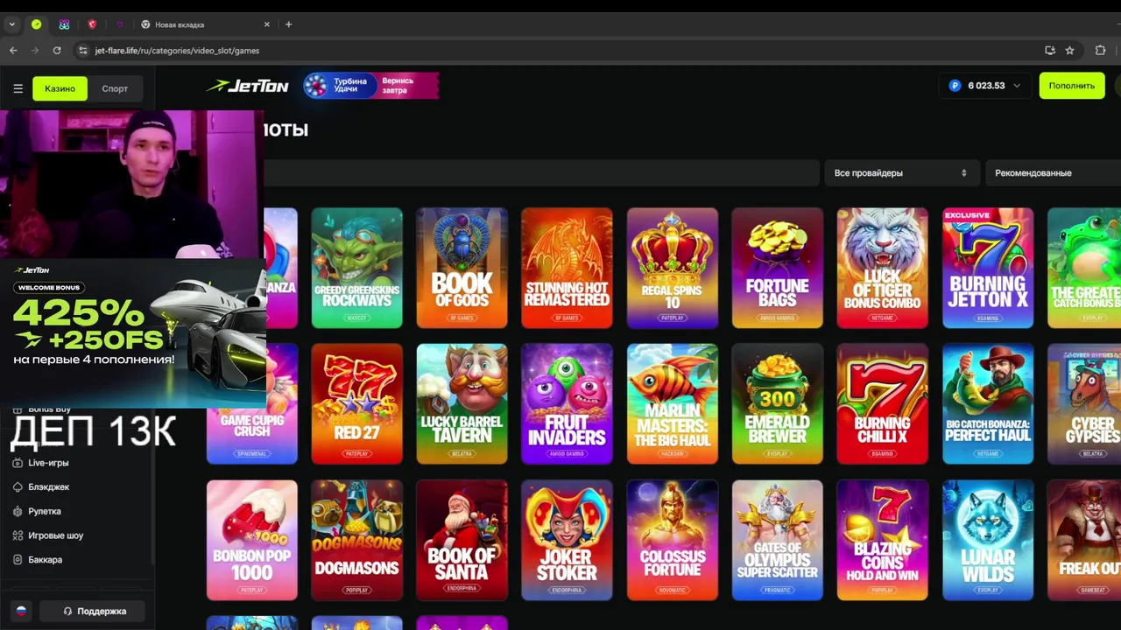1121x630 pixels.
Task: Open site info icon in address bar
Action: pos(83,51)
